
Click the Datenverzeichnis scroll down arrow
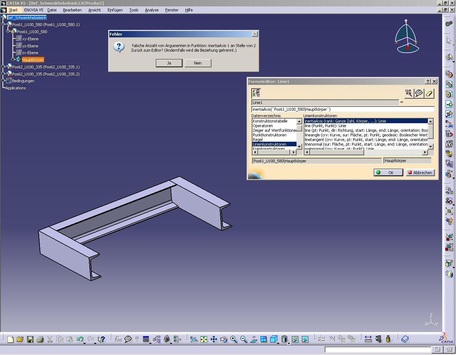[x=299, y=146]
